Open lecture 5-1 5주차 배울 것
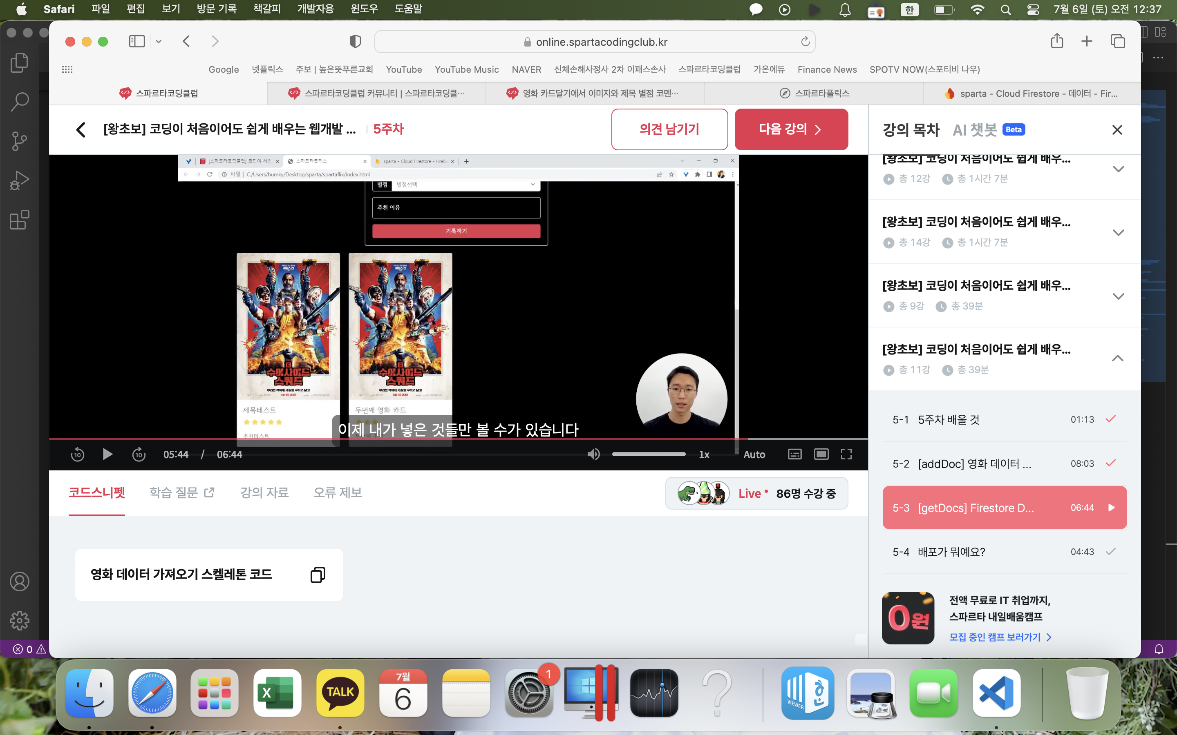 (1005, 419)
